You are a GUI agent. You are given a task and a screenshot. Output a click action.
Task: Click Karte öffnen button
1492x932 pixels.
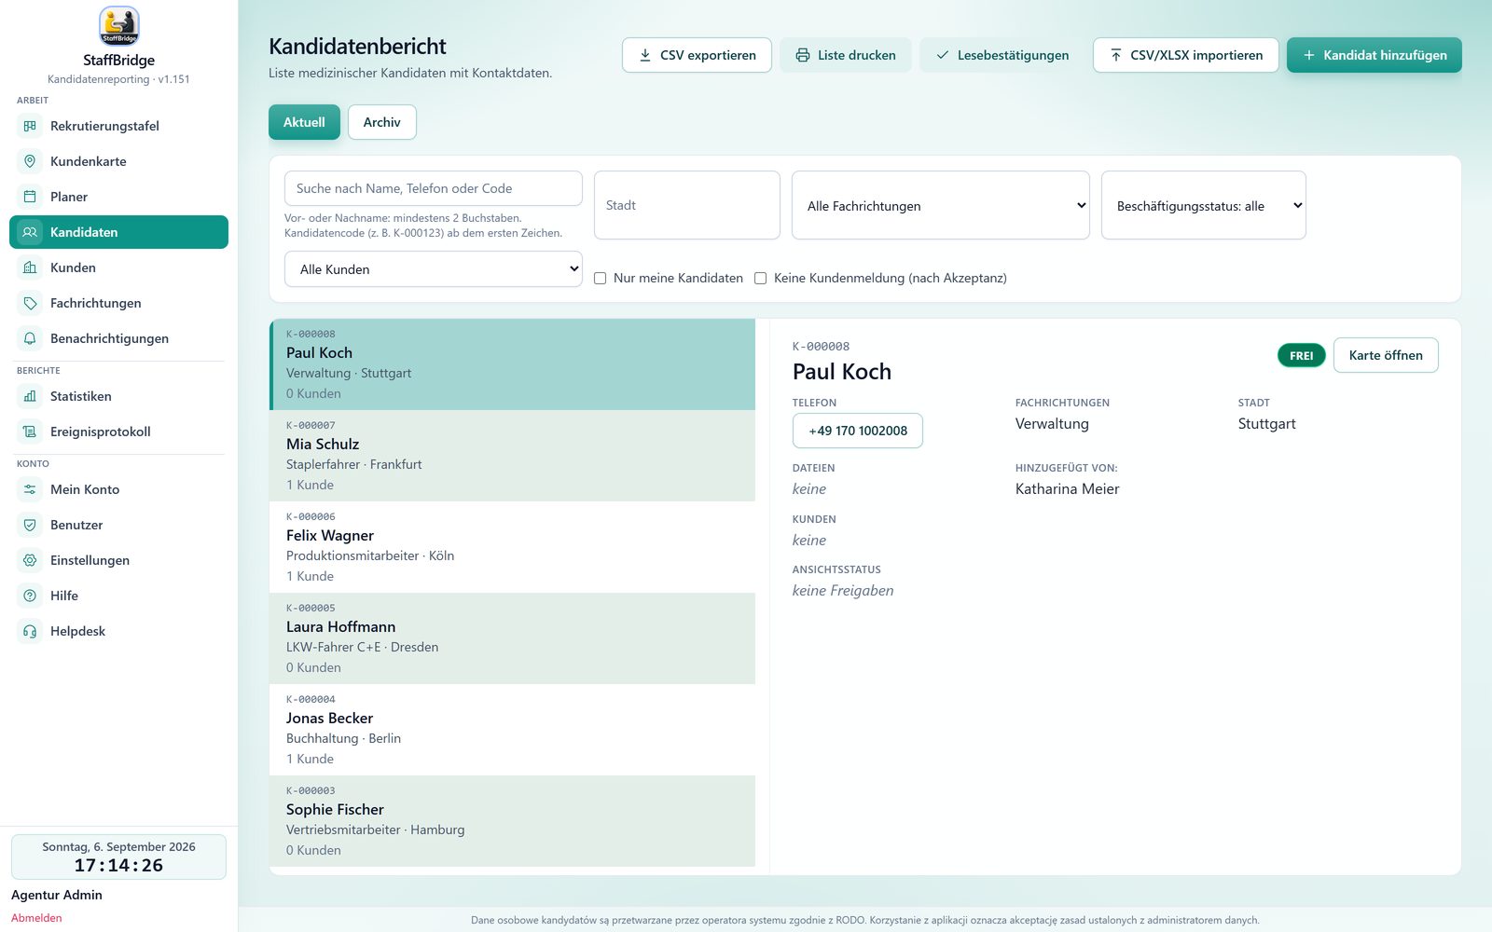pyautogui.click(x=1386, y=355)
